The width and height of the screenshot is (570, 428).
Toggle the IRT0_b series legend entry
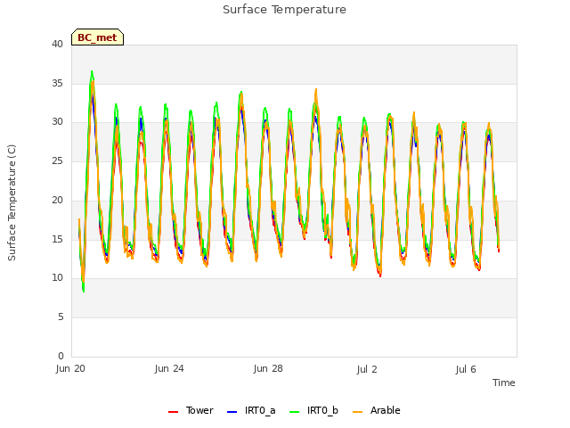click(313, 410)
